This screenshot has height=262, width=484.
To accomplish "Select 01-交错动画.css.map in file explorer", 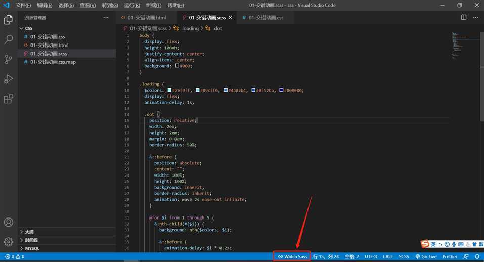I will tap(67, 62).
